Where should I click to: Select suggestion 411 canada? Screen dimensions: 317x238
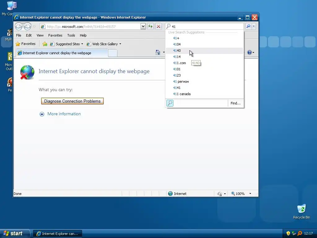tap(204, 94)
